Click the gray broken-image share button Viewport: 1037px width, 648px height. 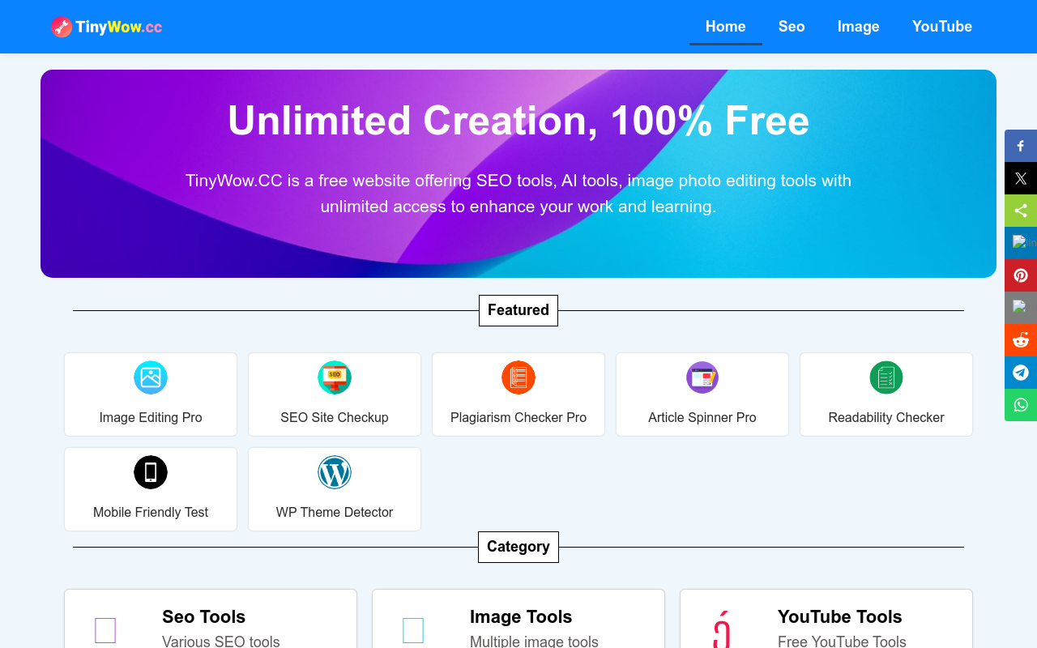1021,308
